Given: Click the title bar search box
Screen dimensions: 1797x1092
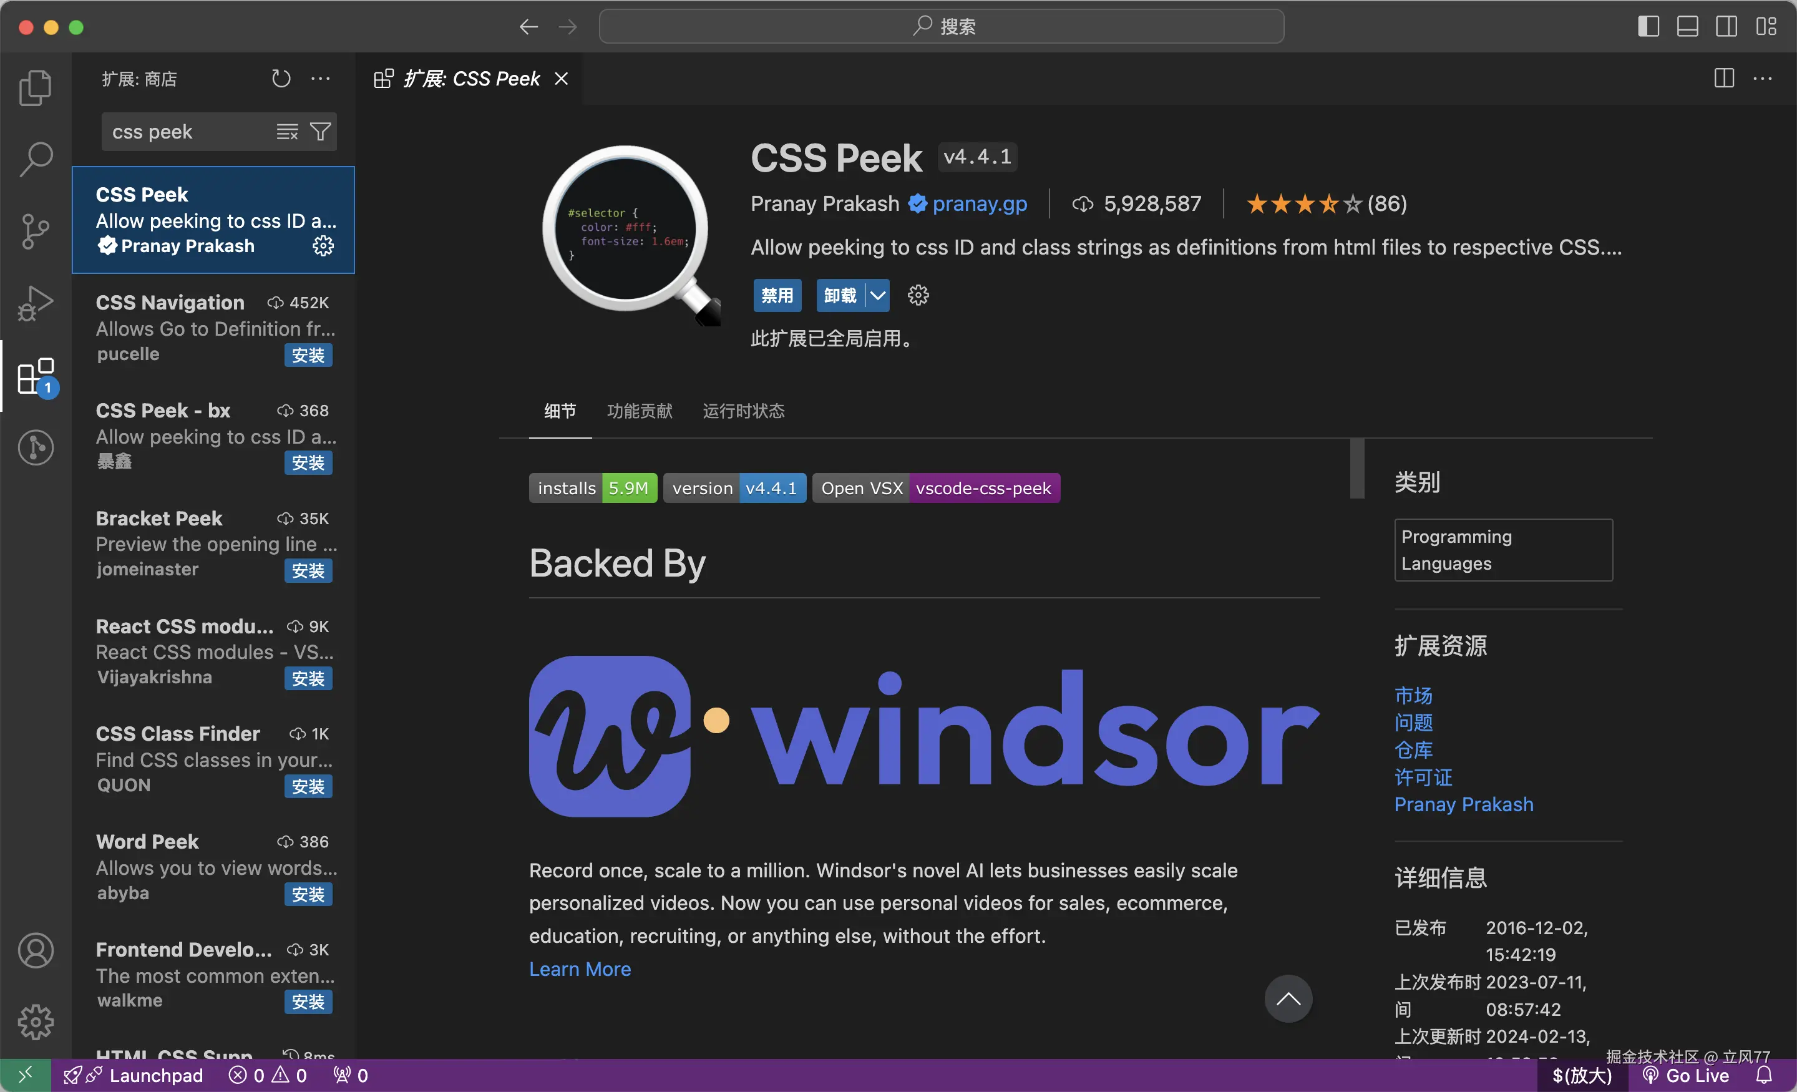Looking at the screenshot, I should 942,26.
